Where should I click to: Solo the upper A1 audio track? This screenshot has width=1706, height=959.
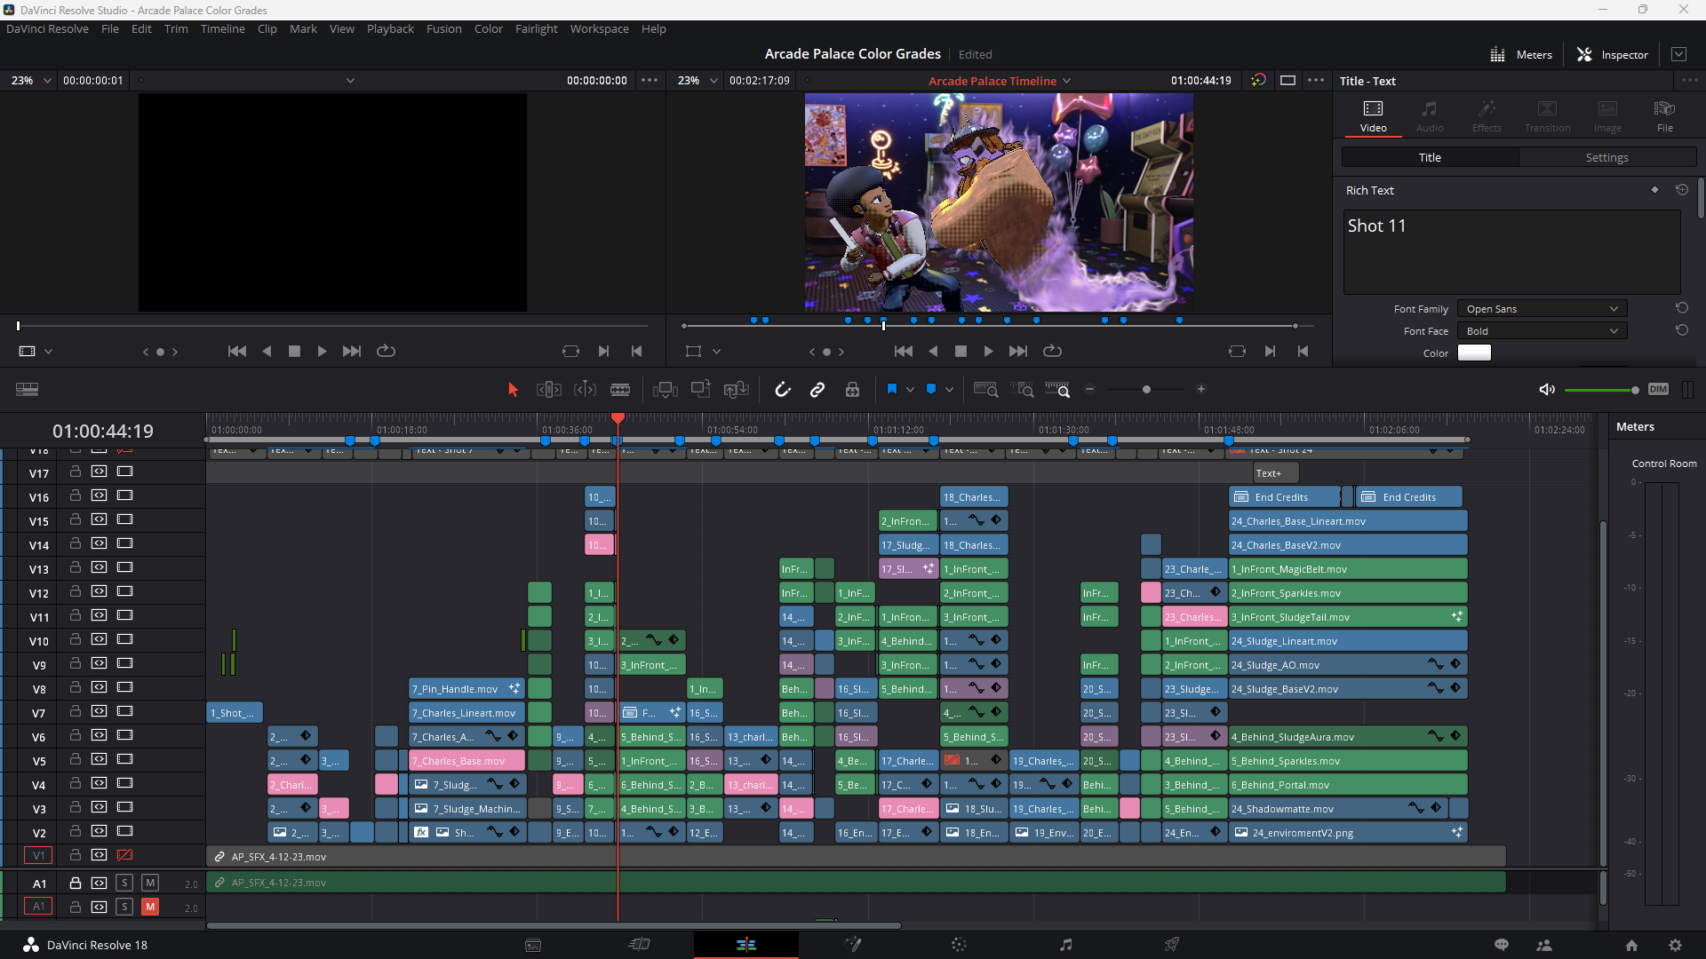point(124,884)
